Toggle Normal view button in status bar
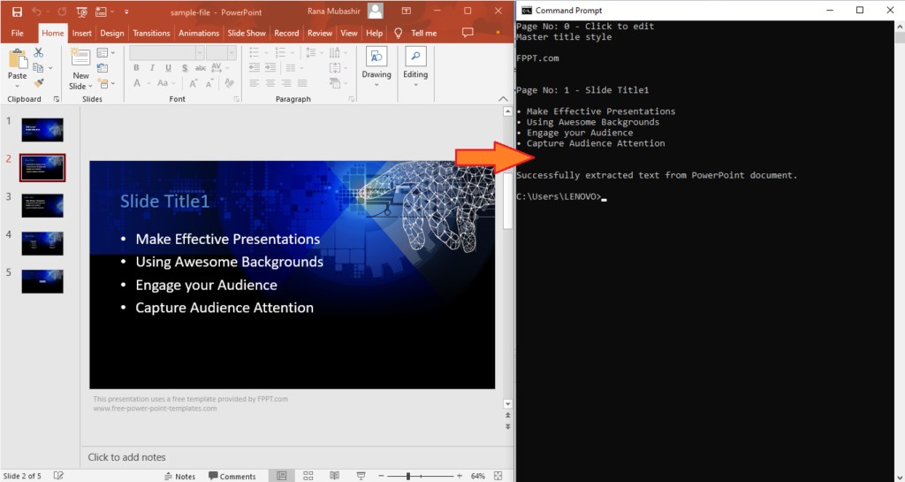This screenshot has height=482, width=905. 281,476
